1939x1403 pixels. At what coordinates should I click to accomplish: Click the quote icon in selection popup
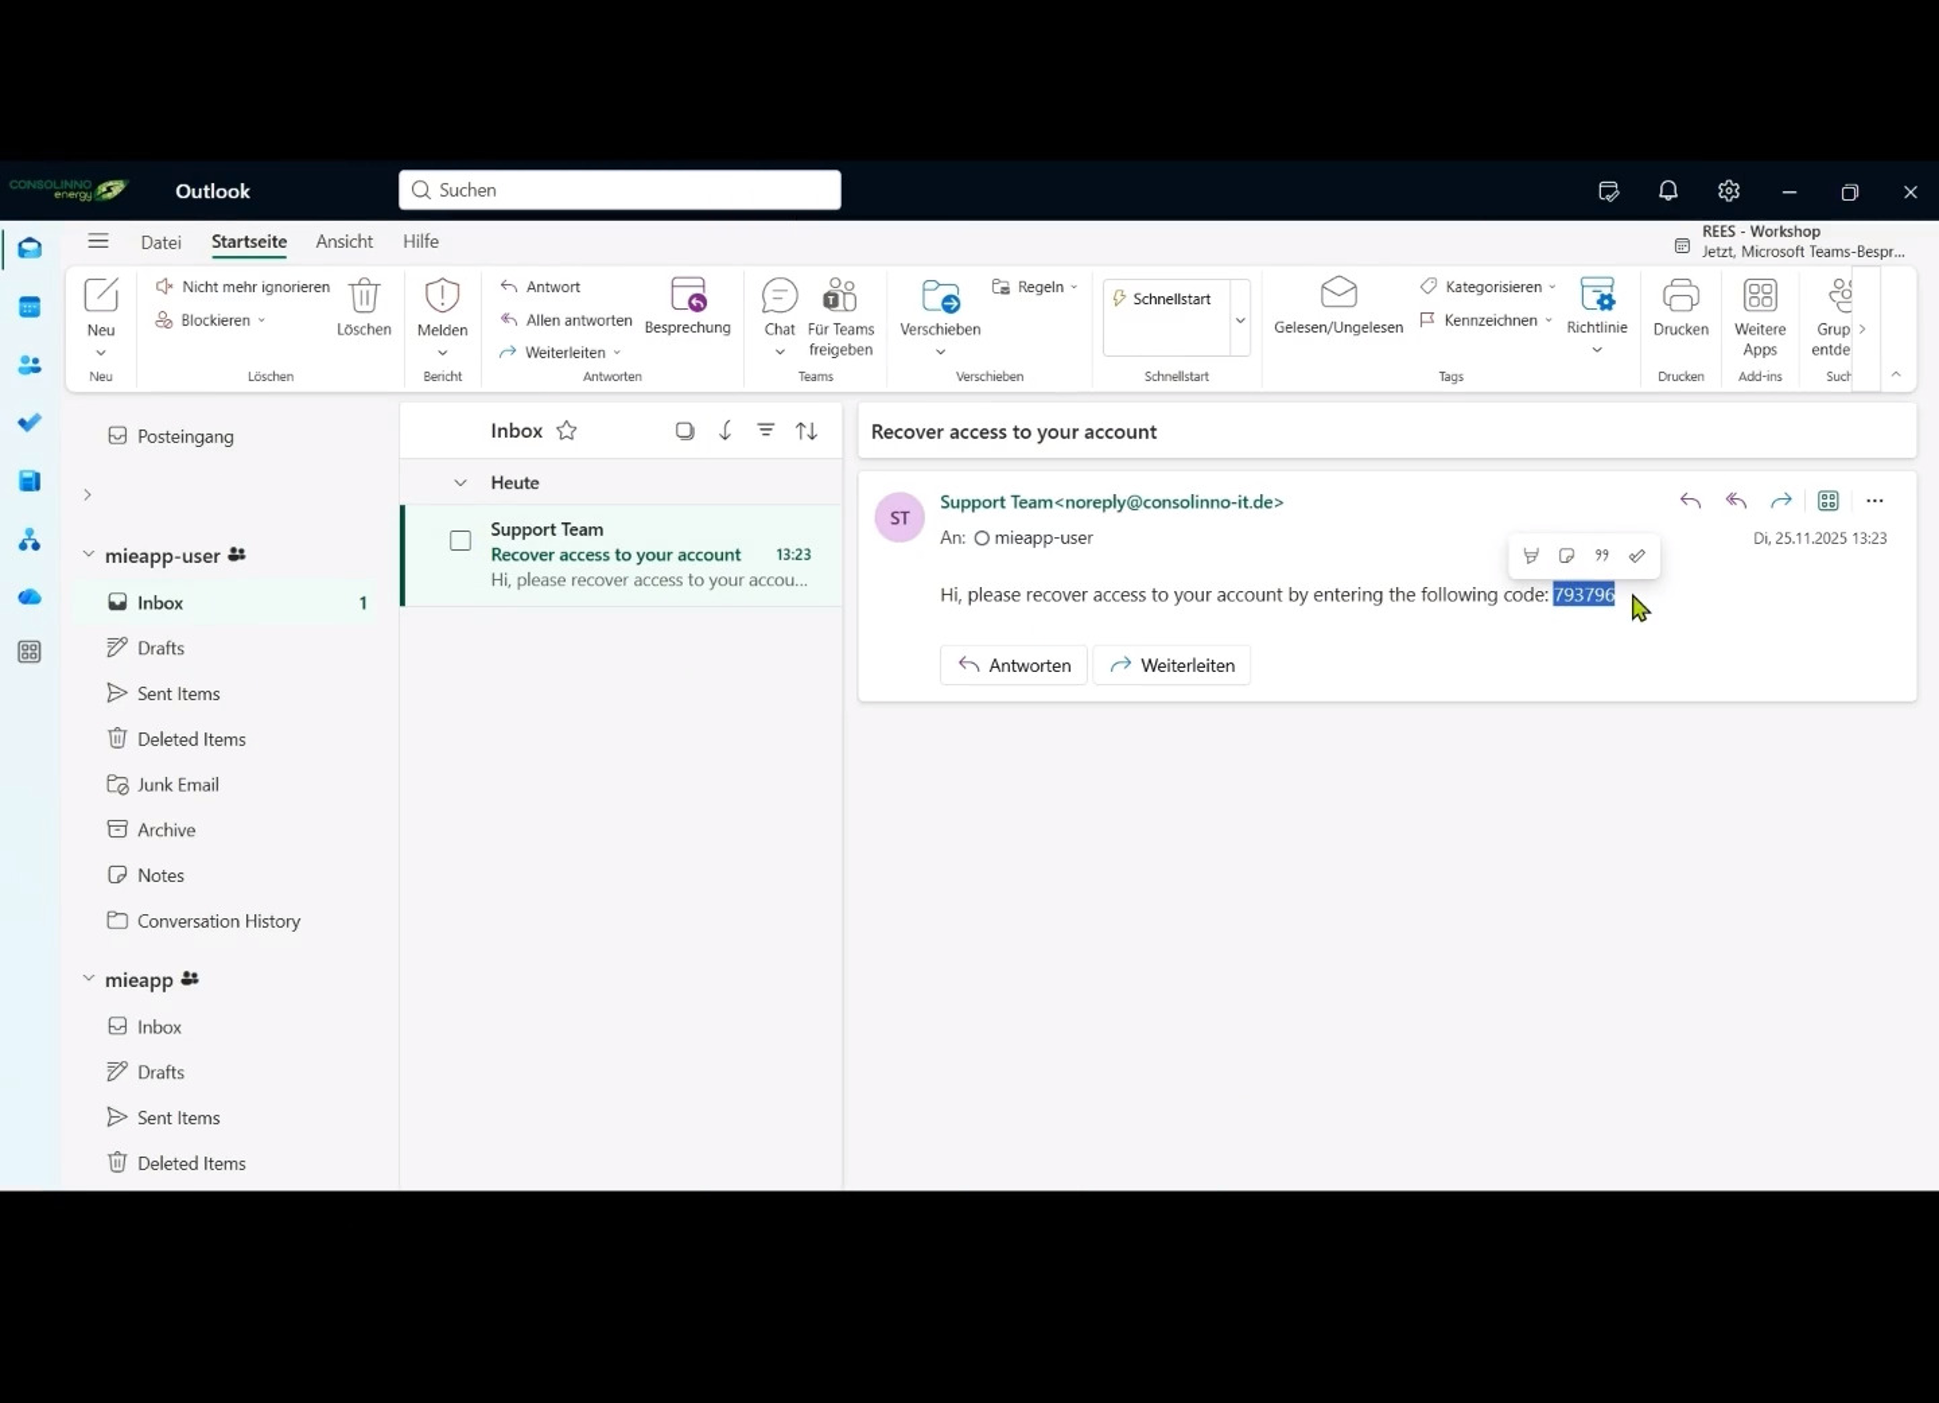[x=1601, y=556]
